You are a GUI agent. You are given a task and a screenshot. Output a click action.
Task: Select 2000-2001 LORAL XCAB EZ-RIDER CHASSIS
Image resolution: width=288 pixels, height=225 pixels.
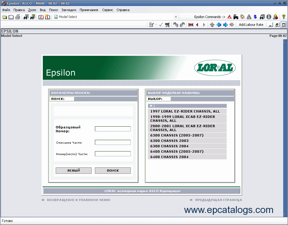point(187,128)
